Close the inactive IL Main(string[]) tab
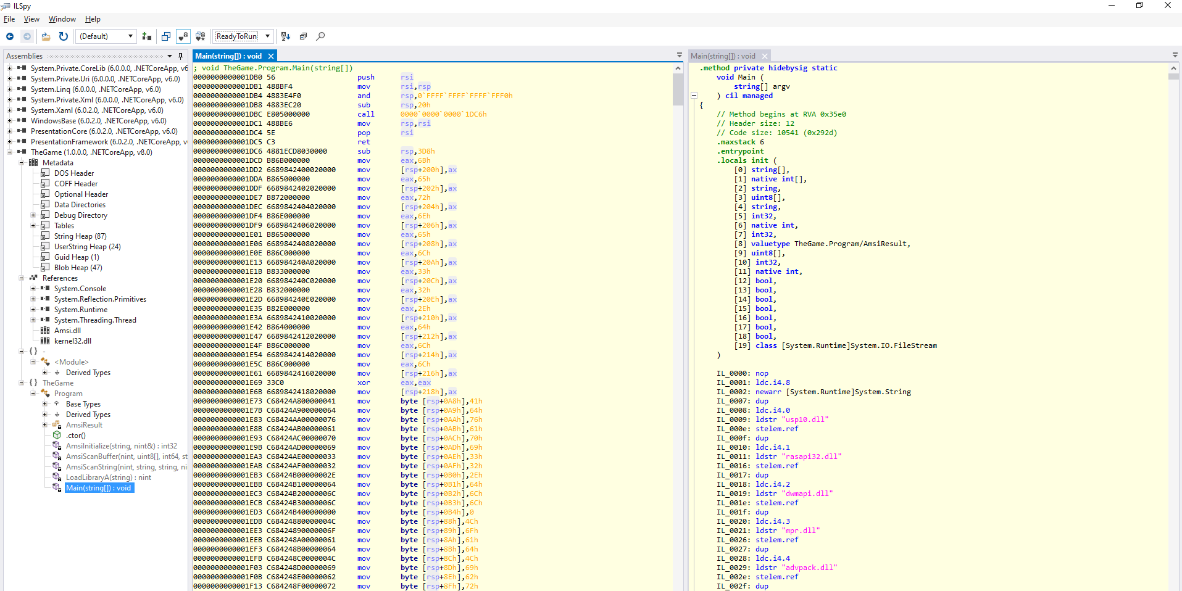 [x=765, y=56]
